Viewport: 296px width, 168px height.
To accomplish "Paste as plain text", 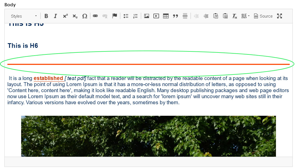I will click(x=216, y=16).
